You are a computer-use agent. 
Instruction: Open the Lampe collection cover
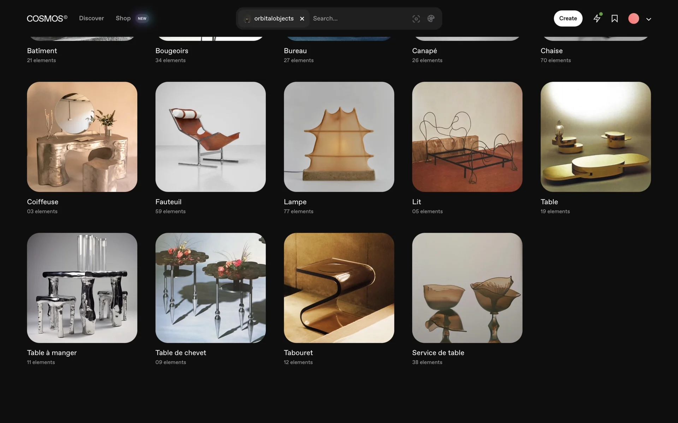pos(339,137)
